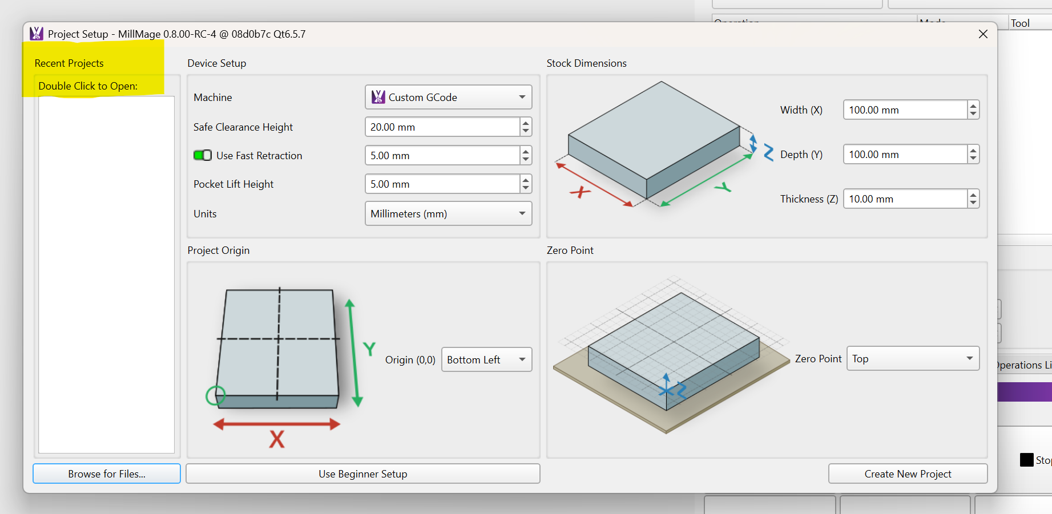Close the Project Setup dialog
The image size is (1052, 514).
pos(983,34)
